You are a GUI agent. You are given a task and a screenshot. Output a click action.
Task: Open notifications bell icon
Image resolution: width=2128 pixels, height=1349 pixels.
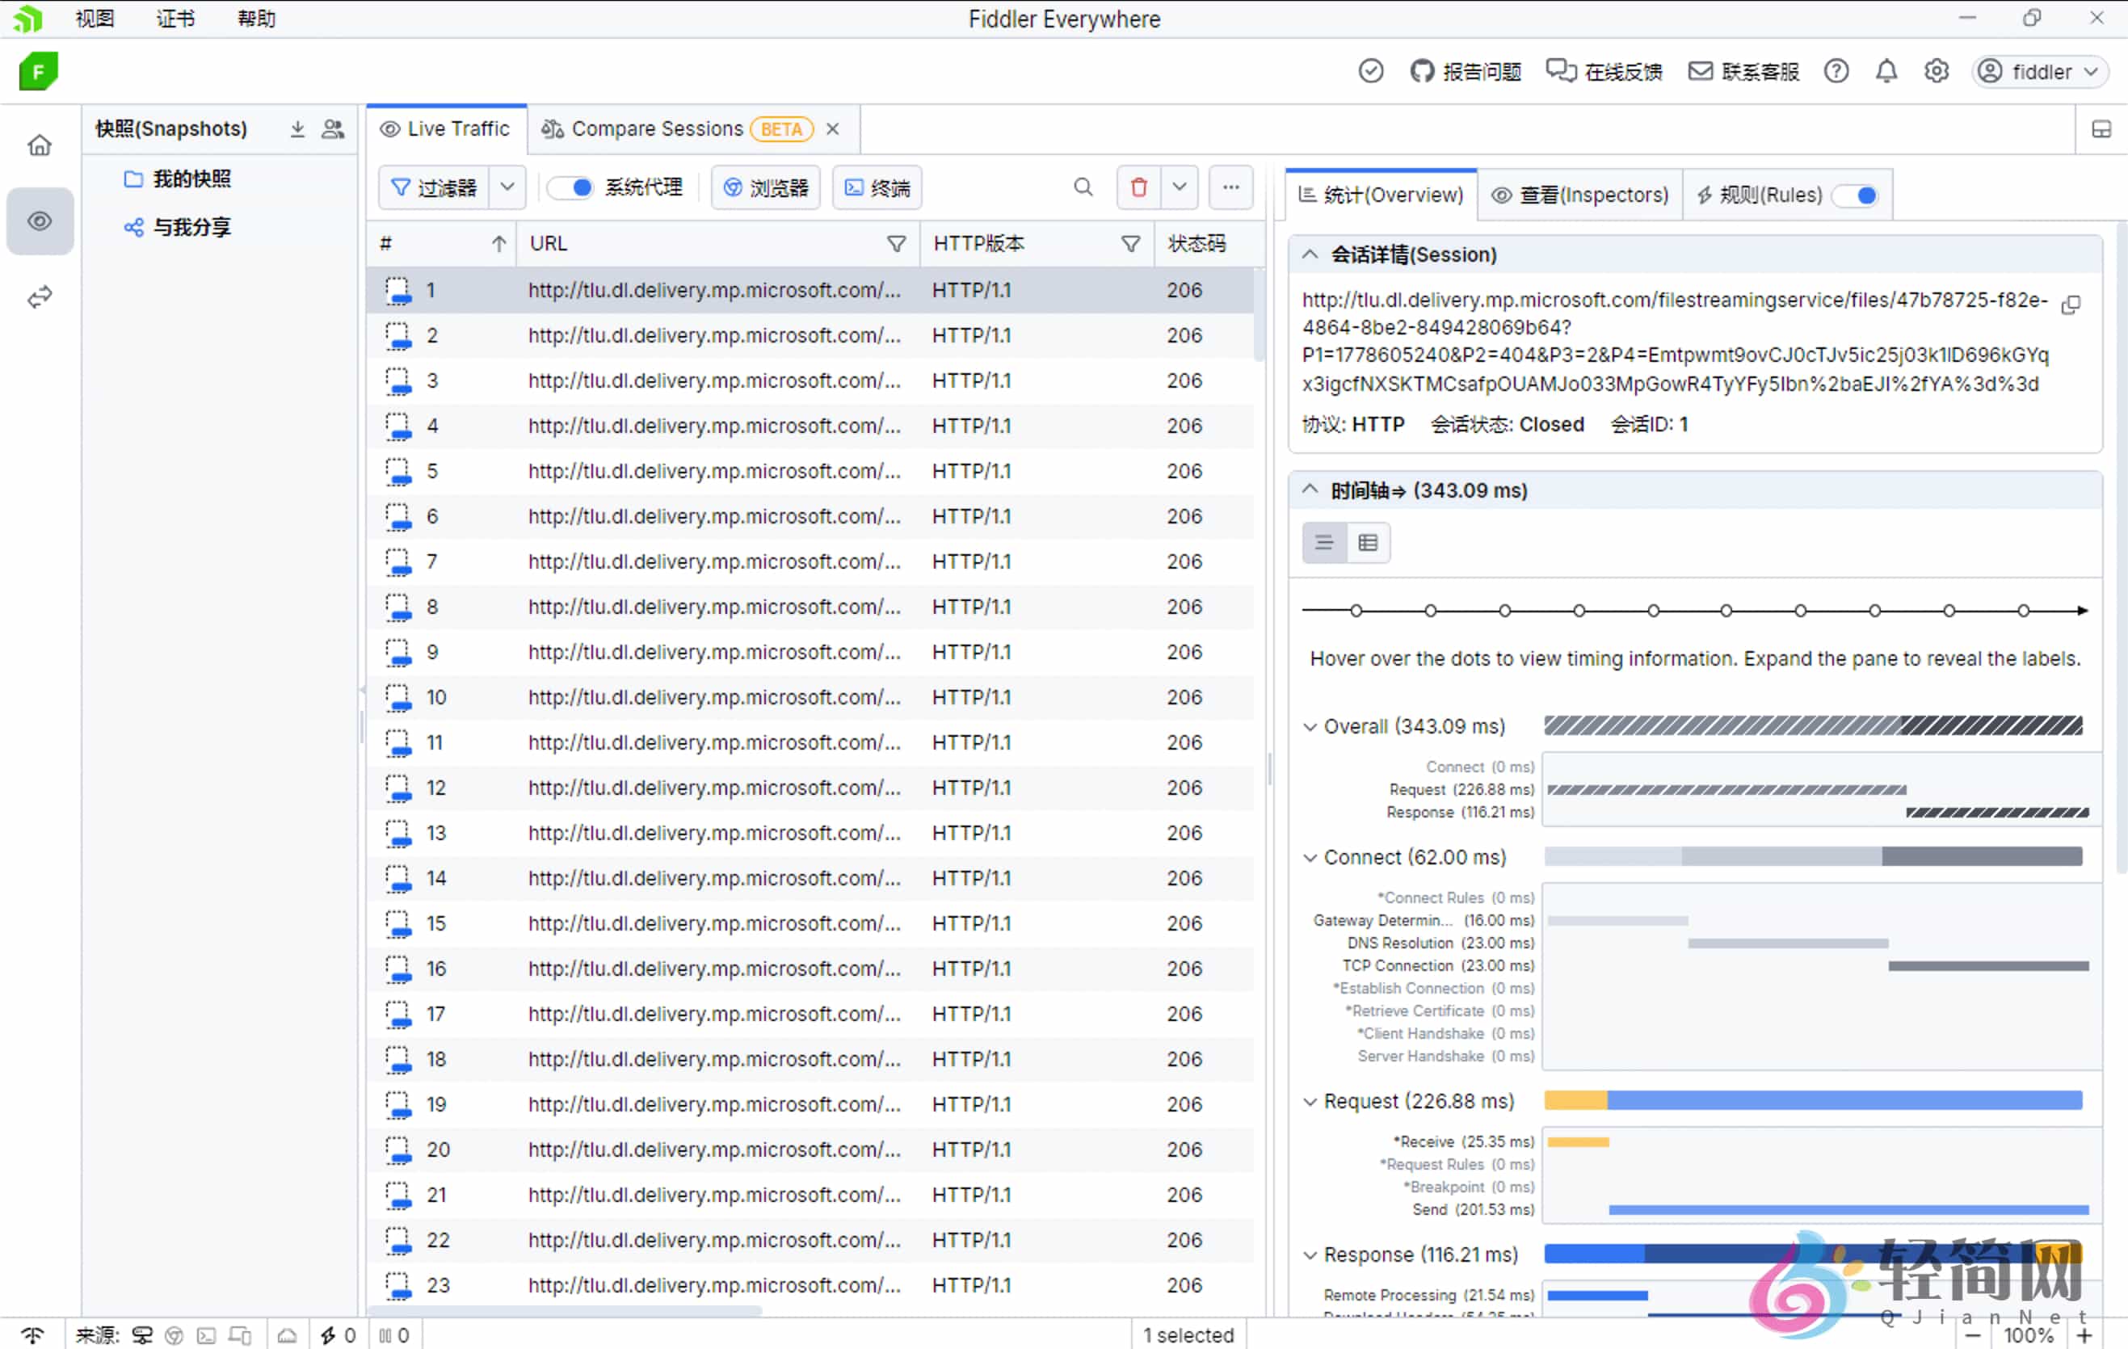coord(1886,70)
